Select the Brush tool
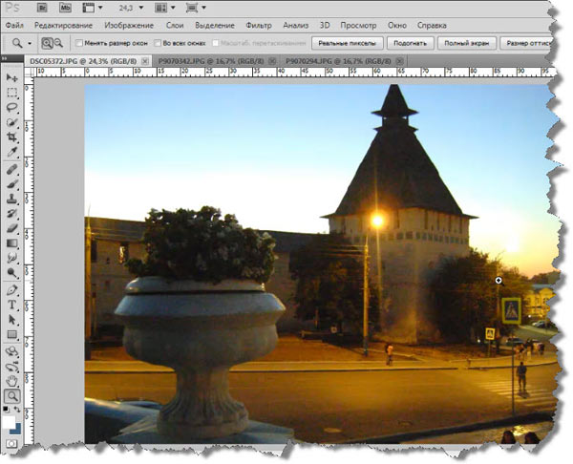 (12, 184)
